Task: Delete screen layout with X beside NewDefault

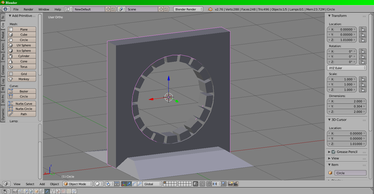Action: click(113, 9)
